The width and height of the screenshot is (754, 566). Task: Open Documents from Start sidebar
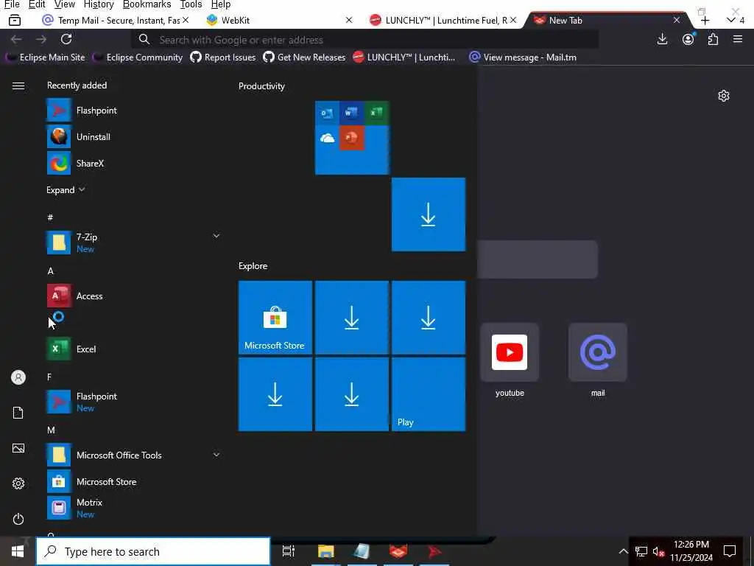coord(18,413)
